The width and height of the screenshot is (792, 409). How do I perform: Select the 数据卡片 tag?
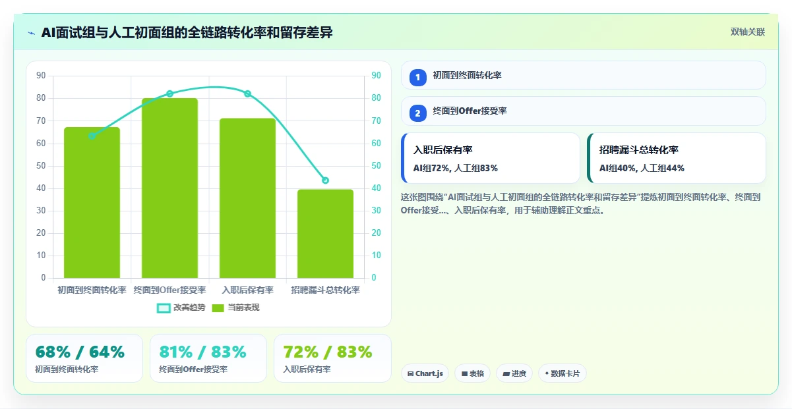tap(562, 373)
